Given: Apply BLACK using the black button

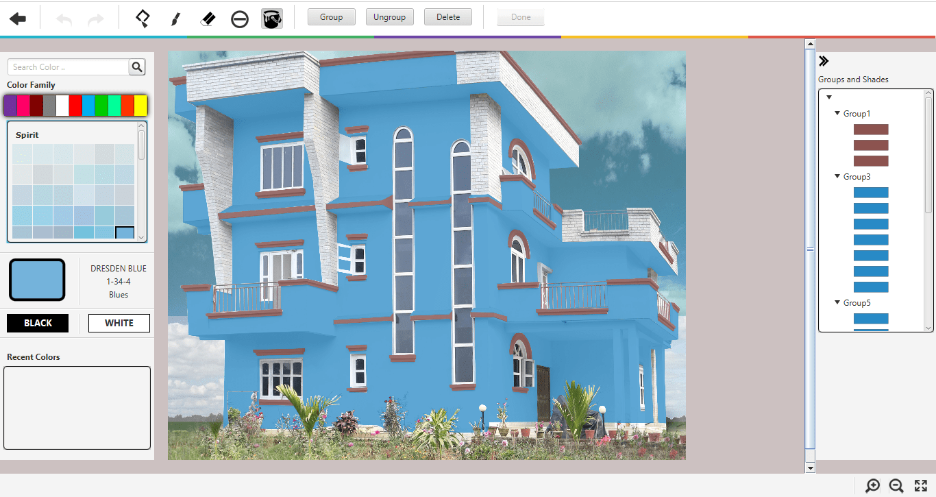Looking at the screenshot, I should pyautogui.click(x=38, y=323).
